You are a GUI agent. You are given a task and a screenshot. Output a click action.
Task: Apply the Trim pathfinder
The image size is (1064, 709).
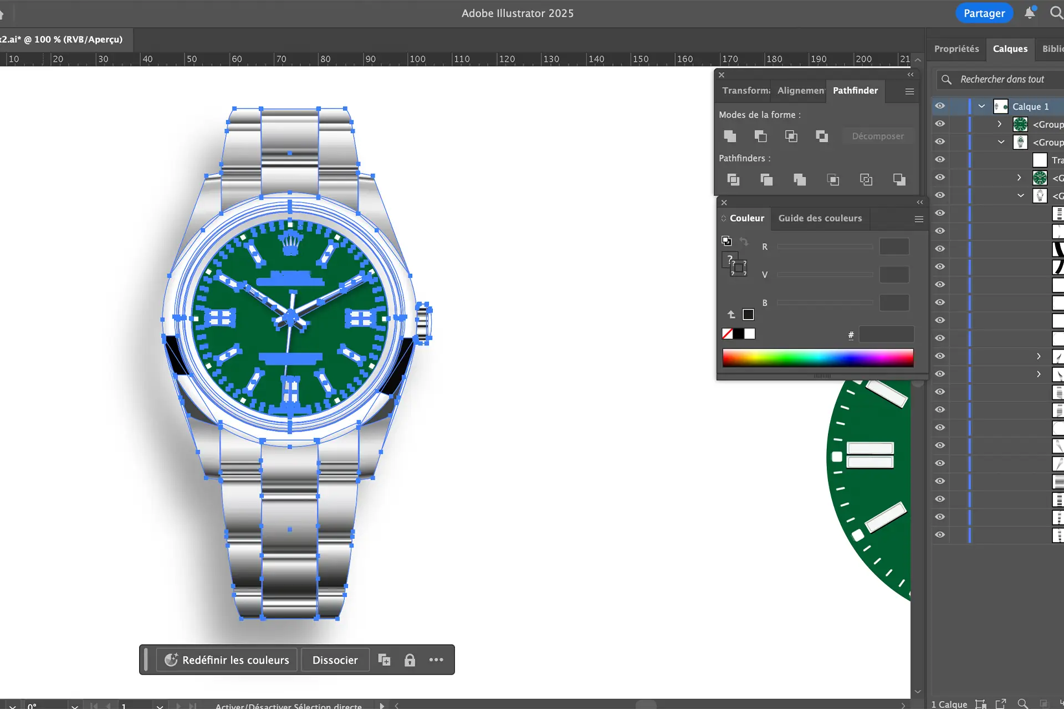766,179
